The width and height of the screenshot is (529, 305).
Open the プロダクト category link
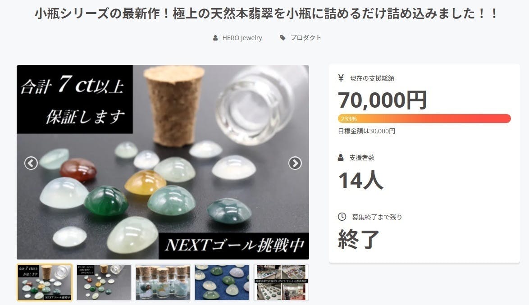306,38
